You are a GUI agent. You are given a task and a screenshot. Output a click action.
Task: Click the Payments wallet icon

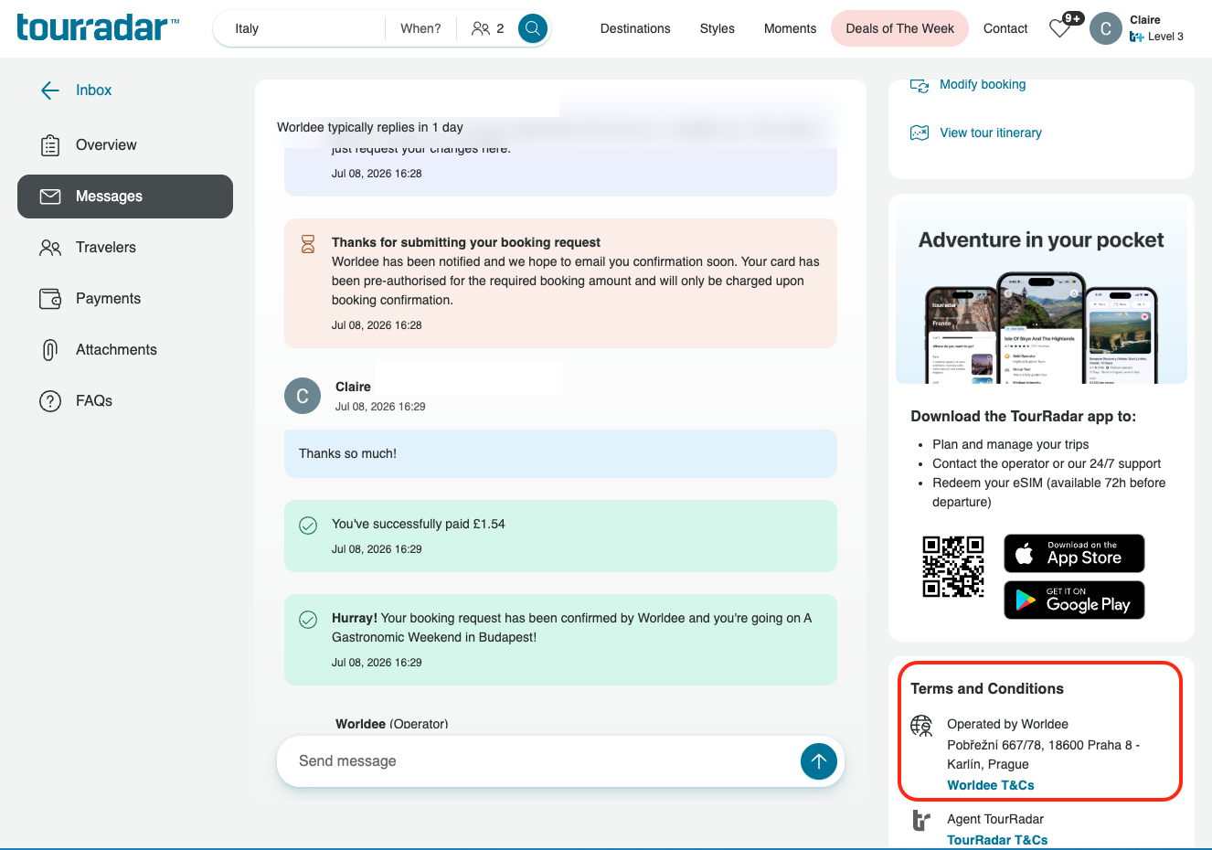(50, 299)
